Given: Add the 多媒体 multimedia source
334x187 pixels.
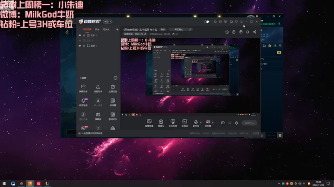Looking at the screenshot, I should tap(185, 123).
